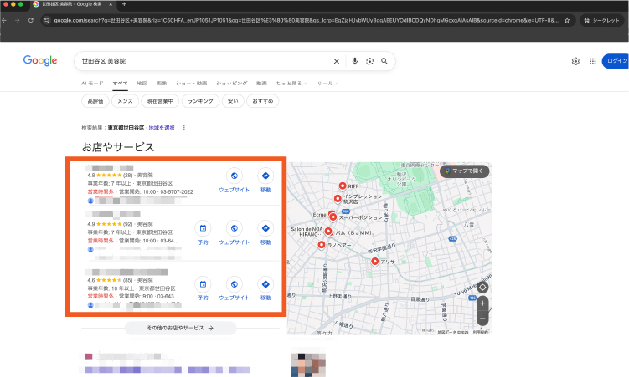Click the voice search microphone icon

[355, 61]
